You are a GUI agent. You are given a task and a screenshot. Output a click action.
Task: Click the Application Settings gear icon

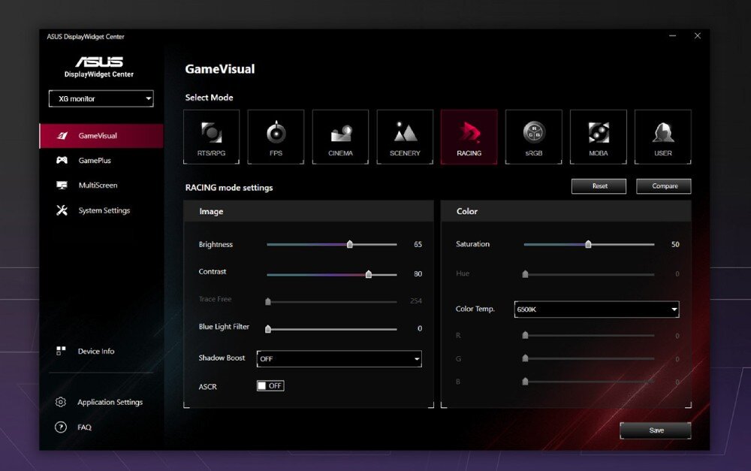pos(60,402)
